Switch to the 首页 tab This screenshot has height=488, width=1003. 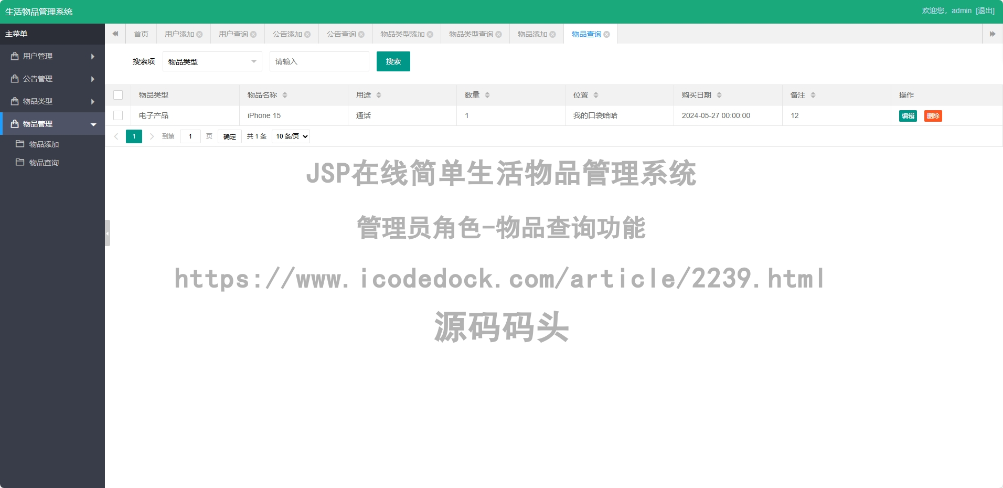click(141, 34)
